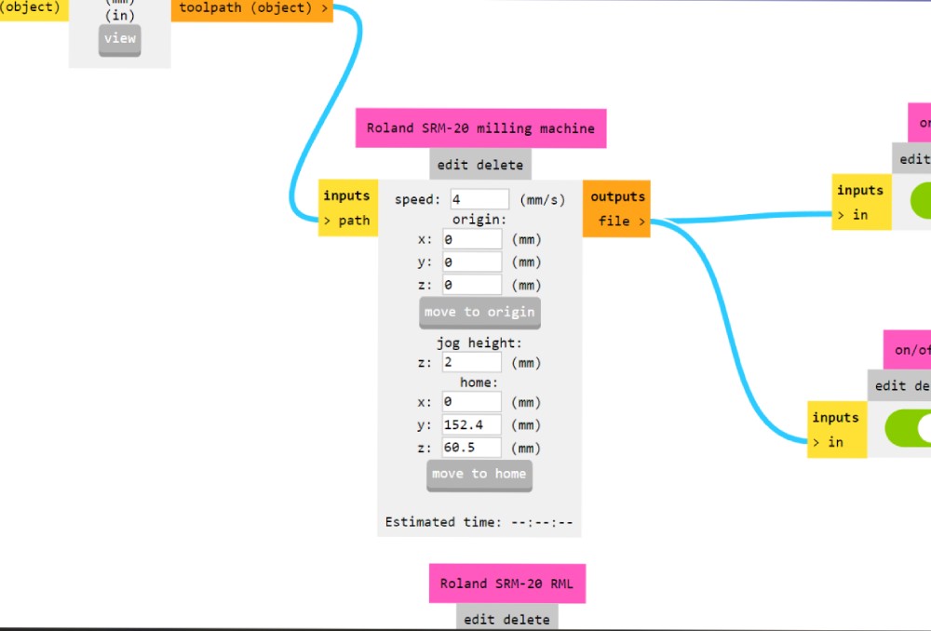Click delete under the Roland SRM-20 RML title
Viewport: 931px width, 631px height.
[x=526, y=620]
